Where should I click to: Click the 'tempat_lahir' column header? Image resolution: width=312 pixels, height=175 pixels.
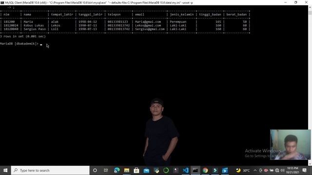(x=62, y=15)
